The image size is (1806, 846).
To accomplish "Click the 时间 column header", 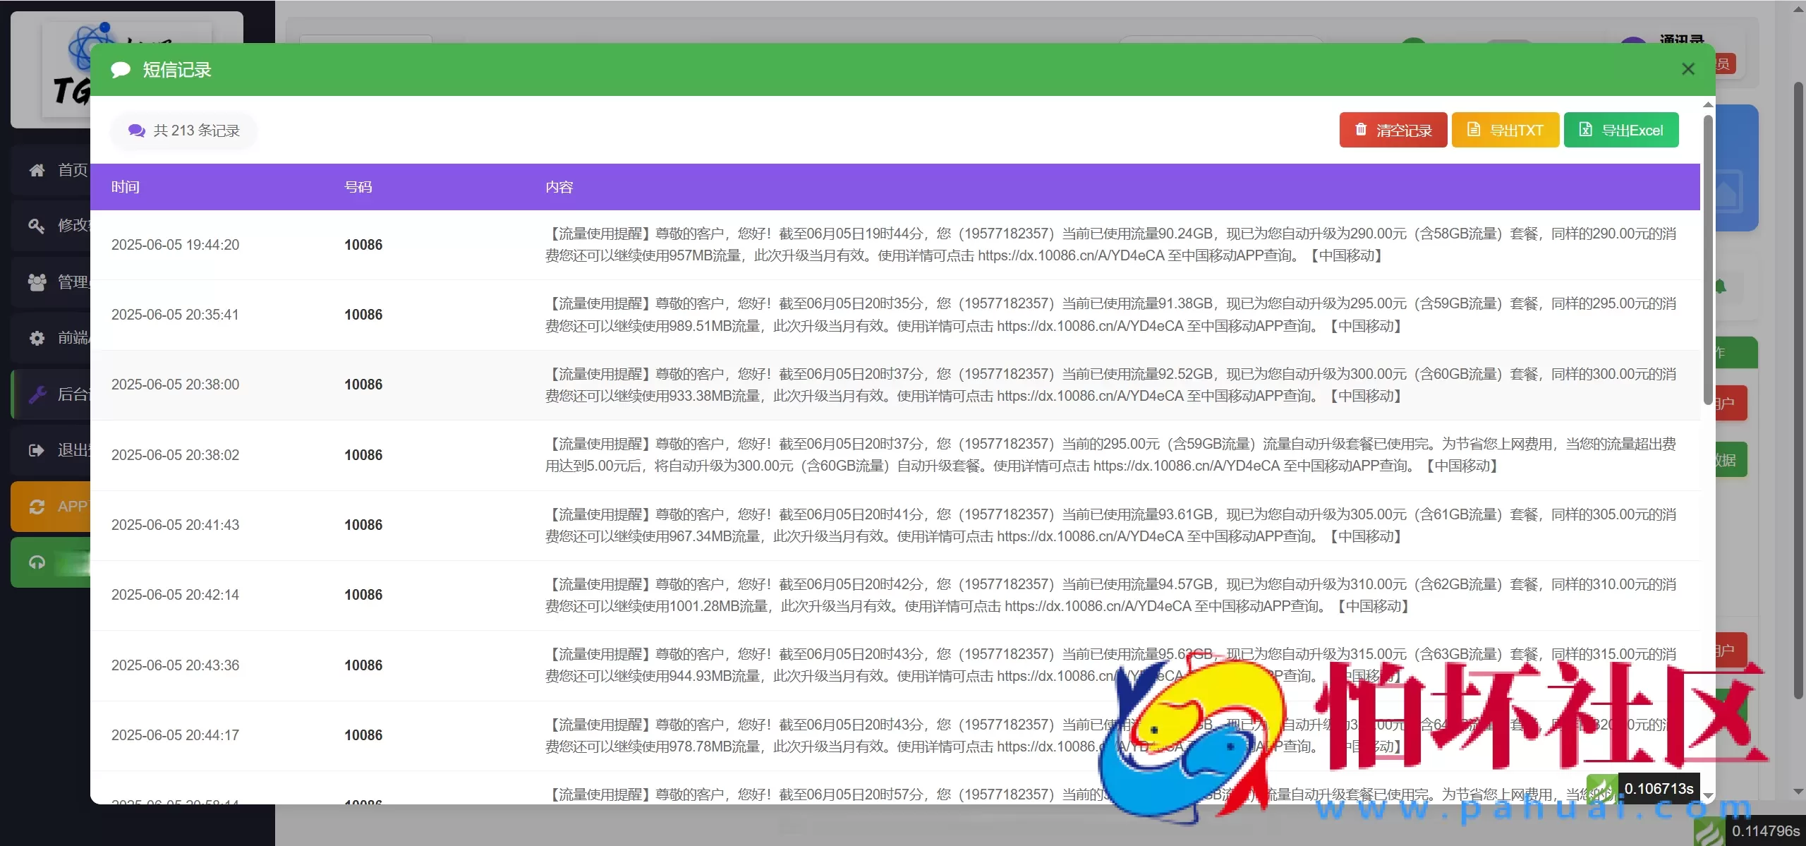I will [x=126, y=187].
